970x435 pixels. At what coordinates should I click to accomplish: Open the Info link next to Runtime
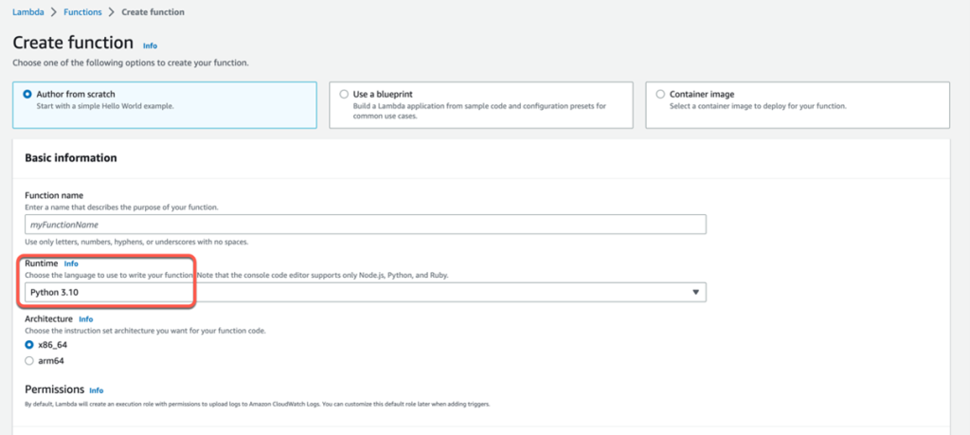(71, 263)
